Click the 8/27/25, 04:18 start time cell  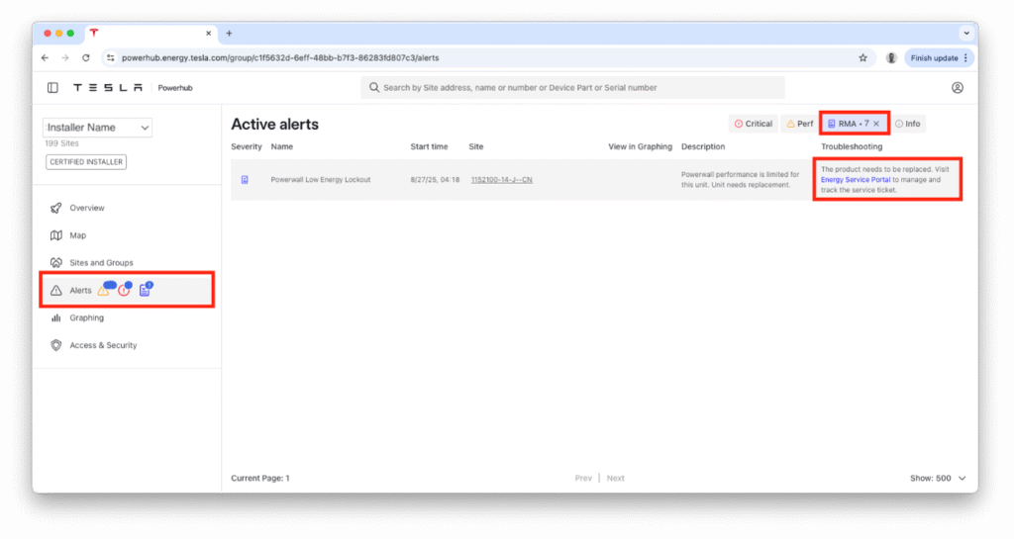click(x=435, y=179)
